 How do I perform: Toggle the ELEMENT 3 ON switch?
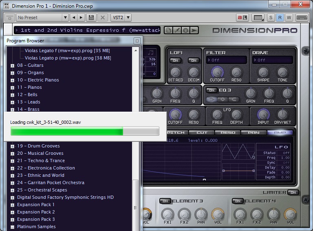[x=165, y=201]
